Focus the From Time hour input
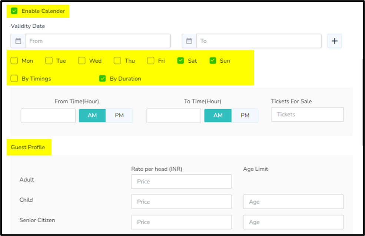This screenshot has height=236, width=365. (48, 116)
